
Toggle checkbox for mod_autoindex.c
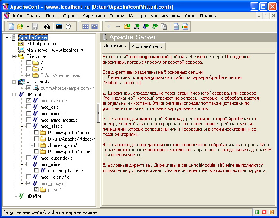[x=29, y=158]
